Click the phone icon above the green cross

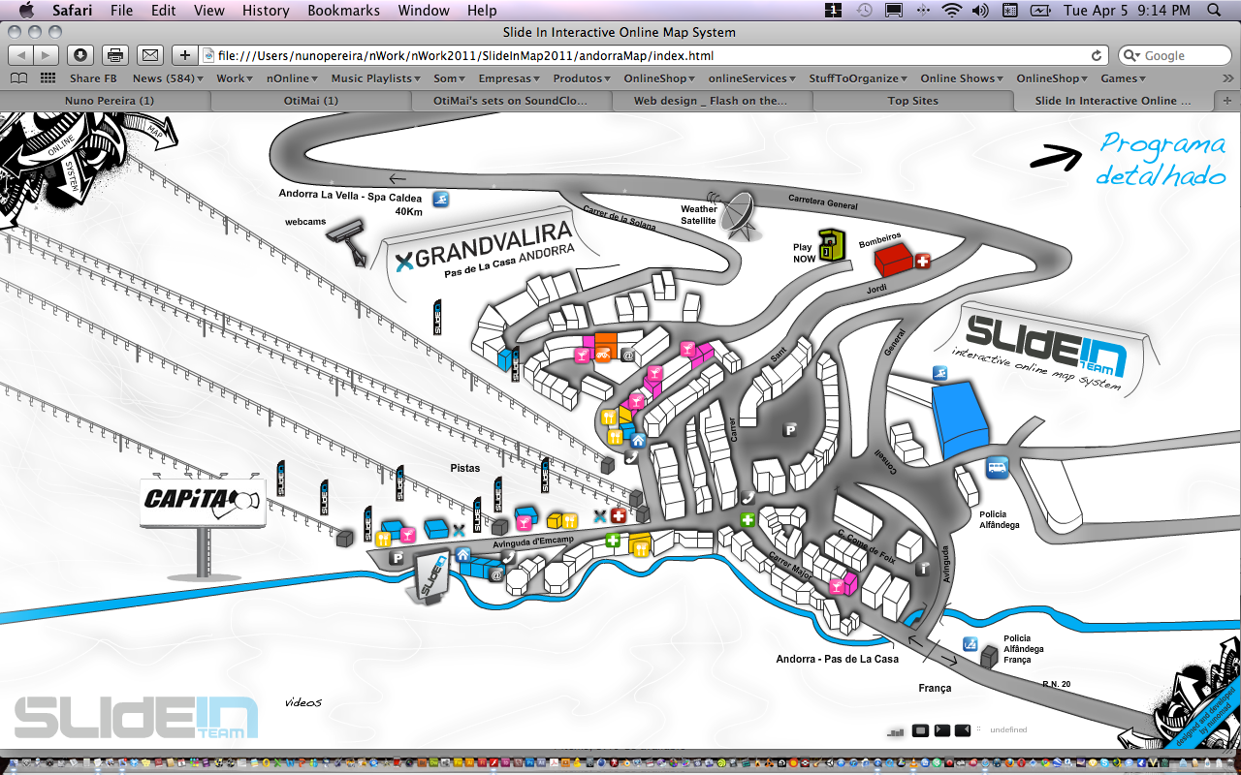pos(748,498)
